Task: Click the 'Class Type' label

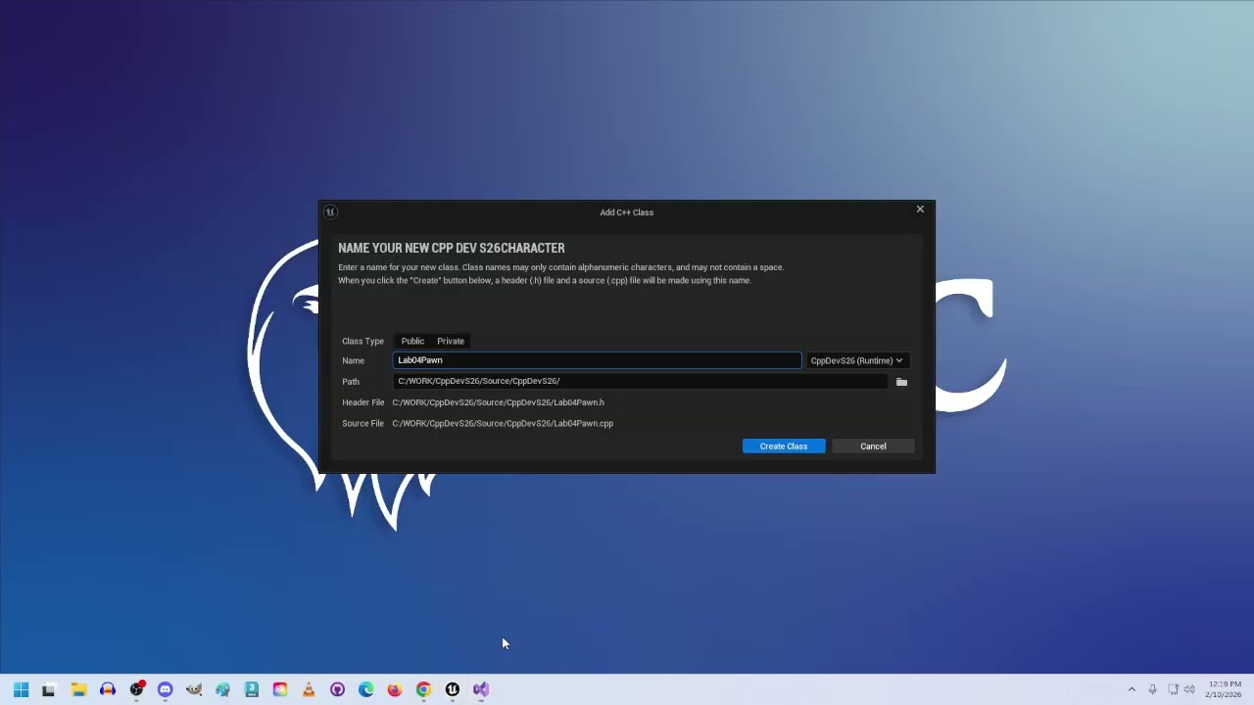Action: tap(362, 341)
